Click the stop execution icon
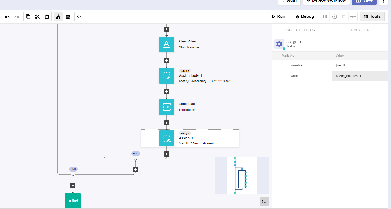The height and width of the screenshot is (209, 391). click(x=344, y=17)
